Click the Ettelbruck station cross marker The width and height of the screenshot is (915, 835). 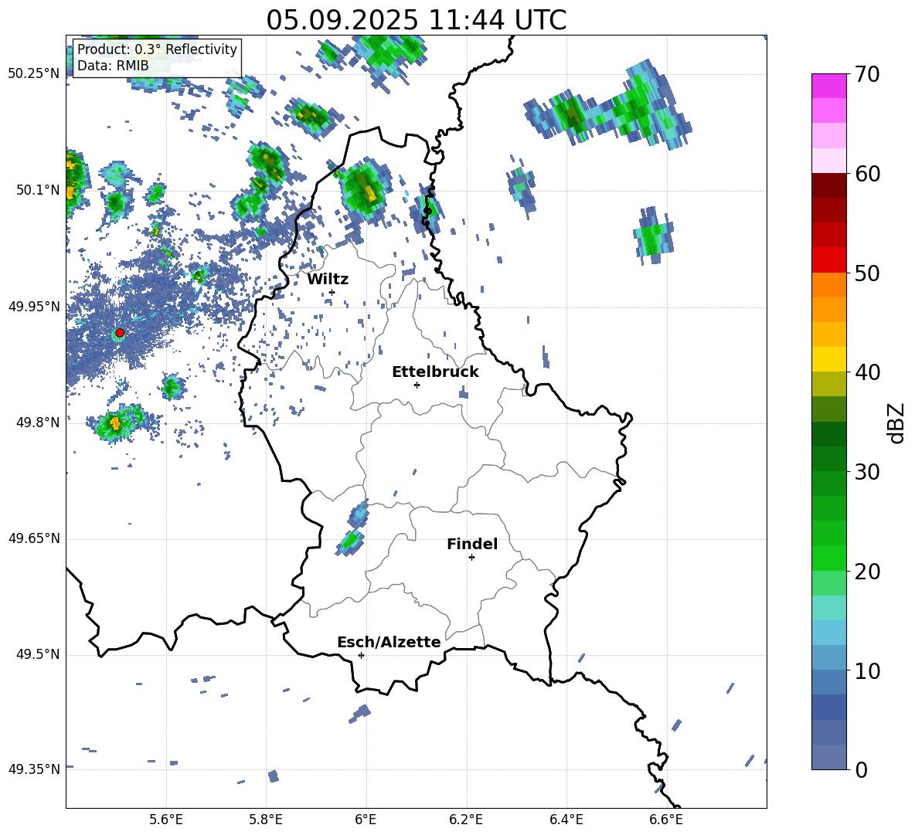click(417, 385)
